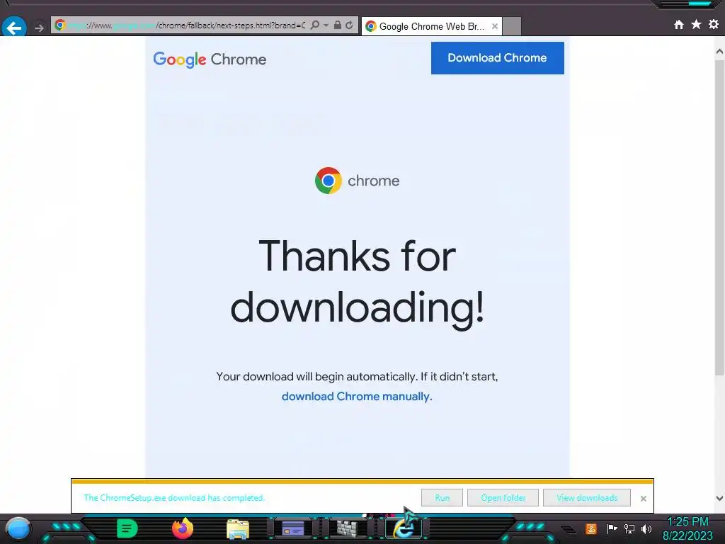Viewport: 725px width, 544px height.
Task: Open the purple card window app in the taskbar
Action: point(293,528)
